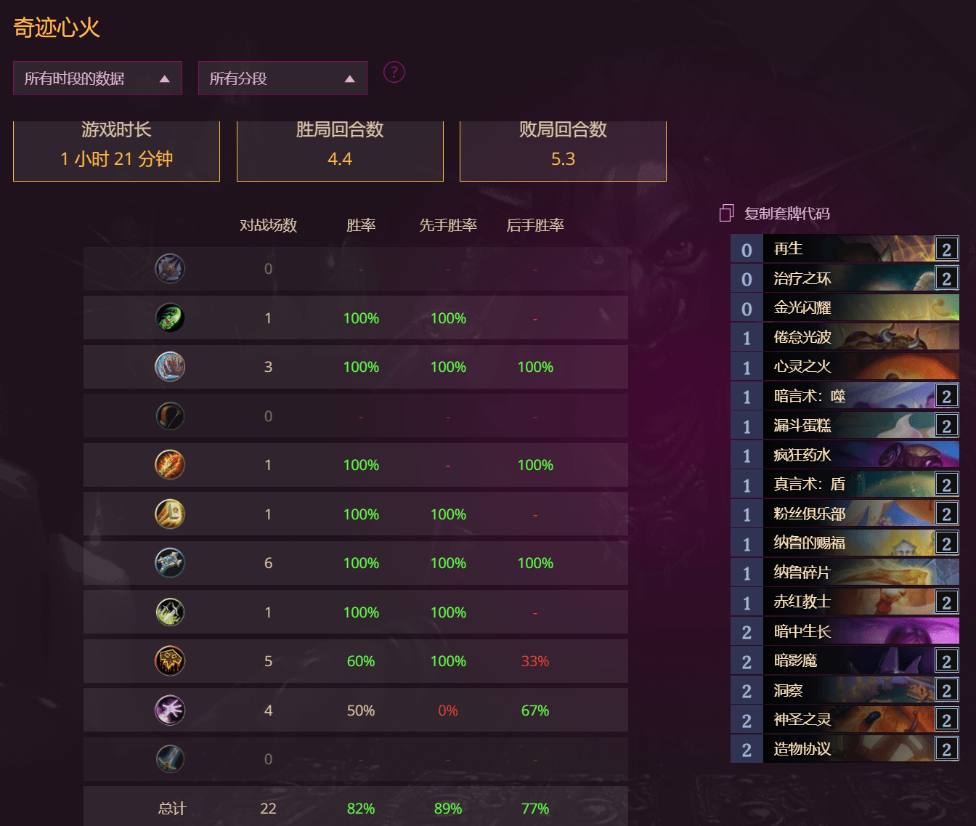This screenshot has height=826, width=976.
Task: Click the 先手胜率 column header
Action: coord(448,225)
